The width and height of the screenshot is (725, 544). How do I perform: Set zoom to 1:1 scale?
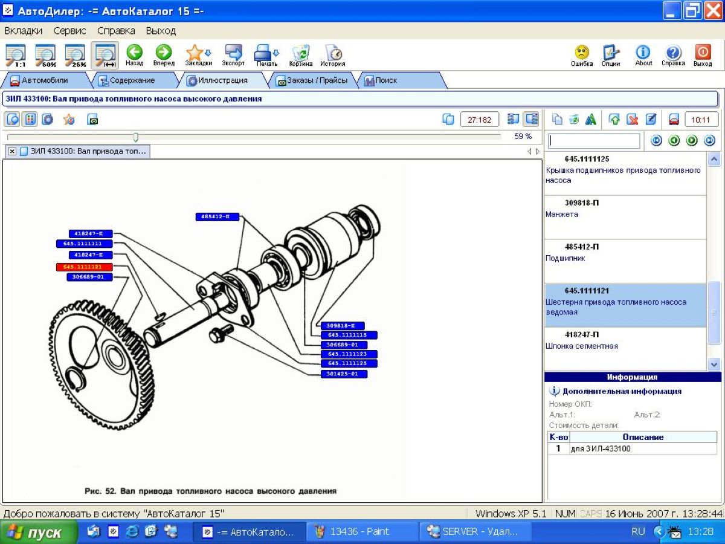(16, 55)
